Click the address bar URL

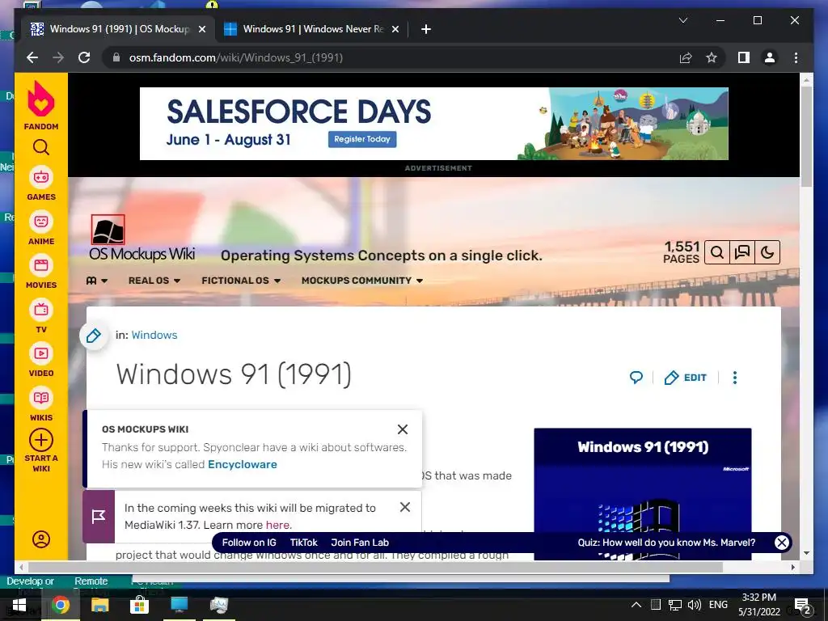click(x=236, y=57)
